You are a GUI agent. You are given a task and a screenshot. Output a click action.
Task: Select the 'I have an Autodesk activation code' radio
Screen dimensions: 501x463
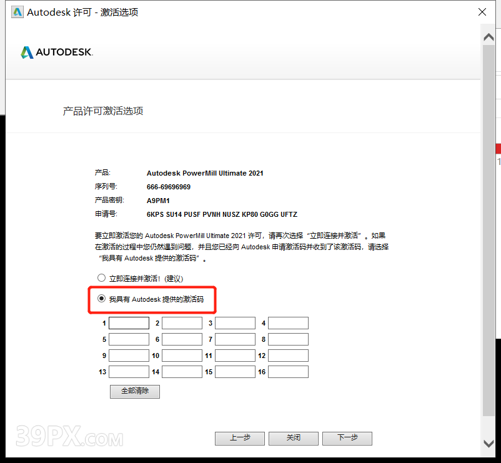point(102,299)
